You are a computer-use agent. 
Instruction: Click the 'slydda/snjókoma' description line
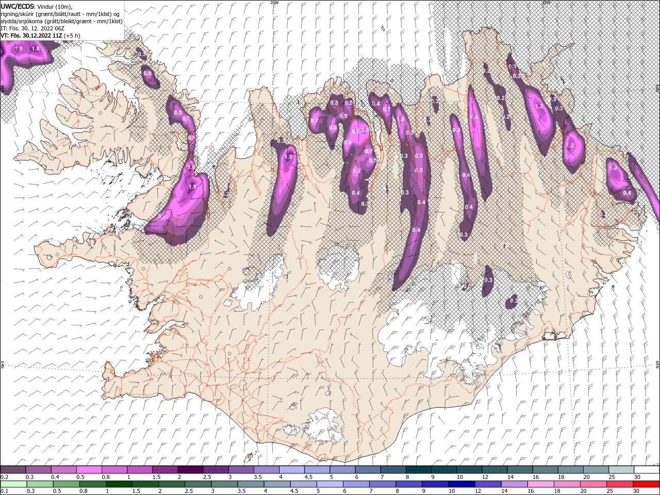click(61, 21)
